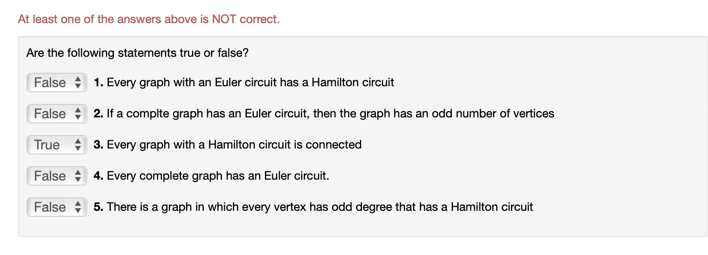Click the stepper arrows on statement 1 selector
Image resolution: width=708 pixels, height=255 pixels.
pos(78,82)
